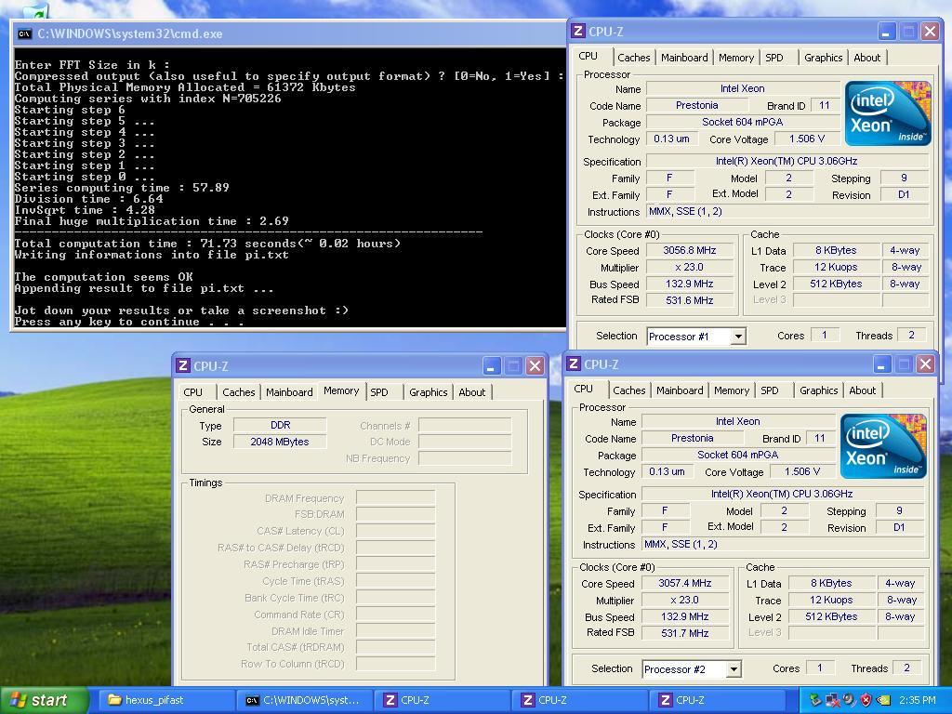This screenshot has width=952, height=714.
Task: Click the Core Speed value 3057.4 MHz
Action: pyautogui.click(x=685, y=583)
